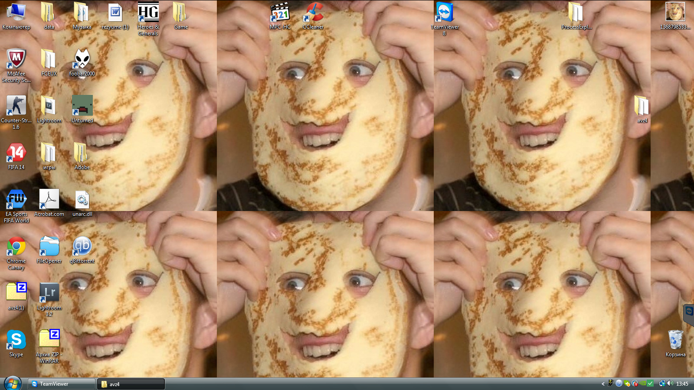This screenshot has width=694, height=390.
Task: Open green speech-bubble checkmark tray icon
Action: pos(627,383)
